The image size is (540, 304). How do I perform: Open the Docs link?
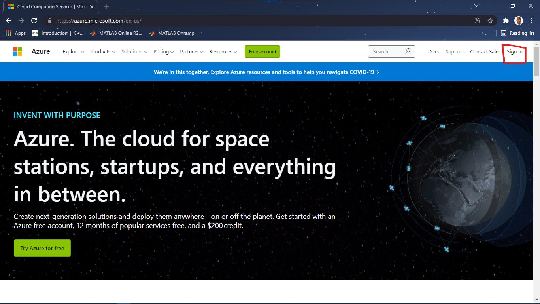pos(434,51)
